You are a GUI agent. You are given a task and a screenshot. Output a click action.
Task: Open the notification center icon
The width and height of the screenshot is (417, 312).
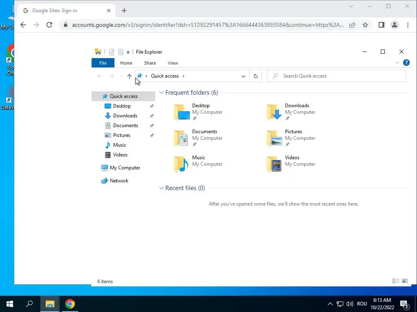pyautogui.click(x=404, y=304)
